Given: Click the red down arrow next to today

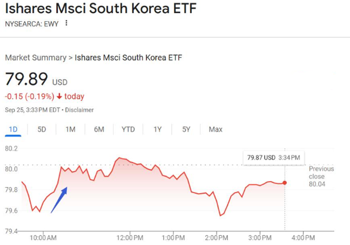Looking at the screenshot, I should click(x=60, y=97).
